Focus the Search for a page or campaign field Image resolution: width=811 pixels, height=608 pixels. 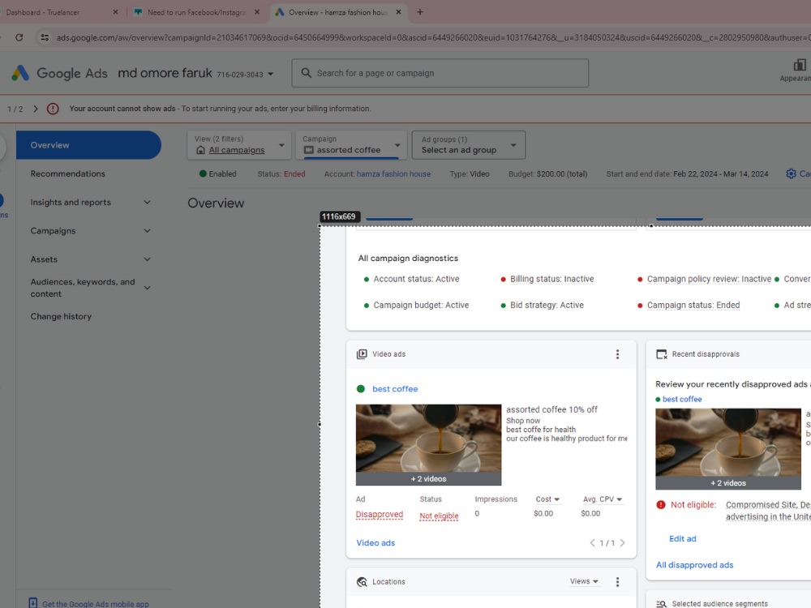tap(440, 73)
